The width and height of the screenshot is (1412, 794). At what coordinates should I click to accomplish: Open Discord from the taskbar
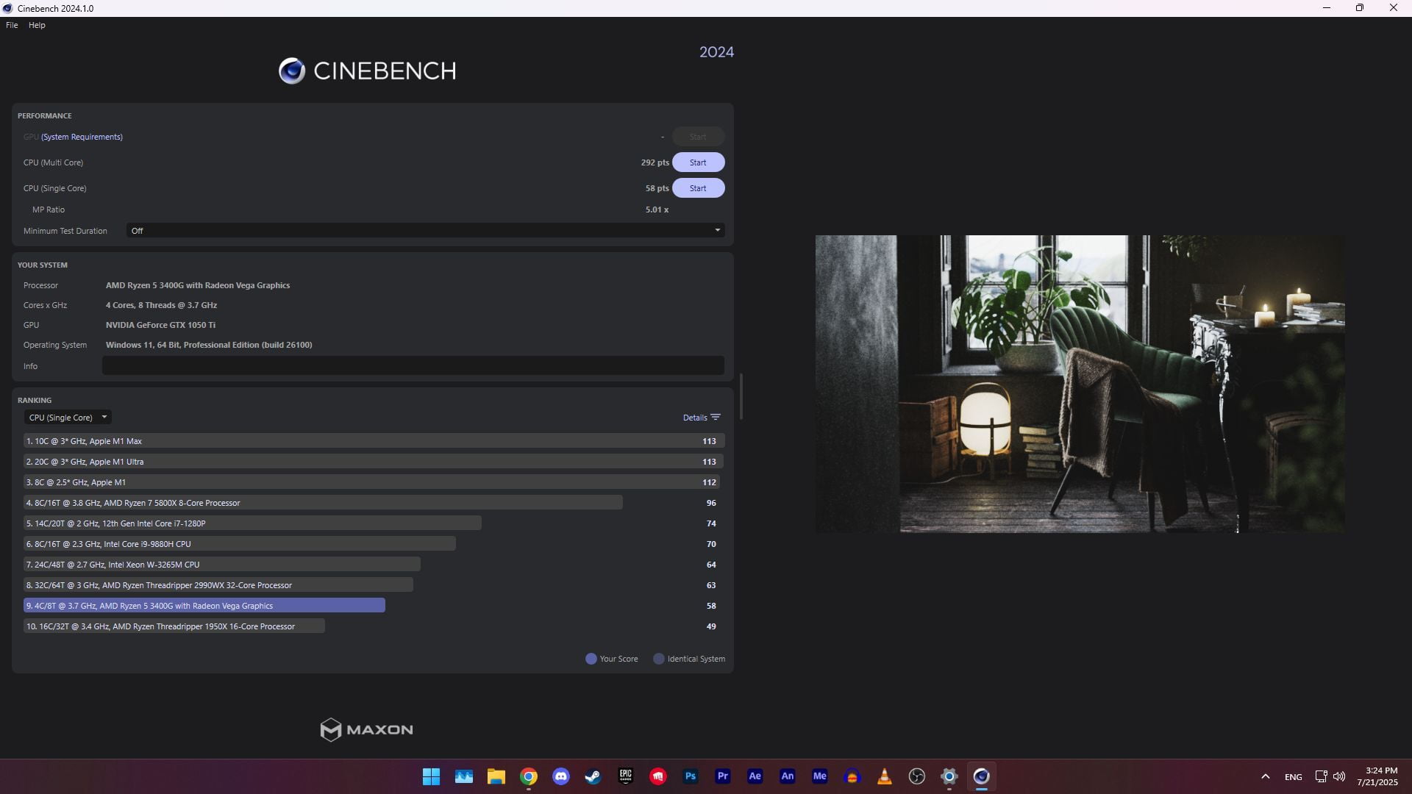click(x=561, y=776)
